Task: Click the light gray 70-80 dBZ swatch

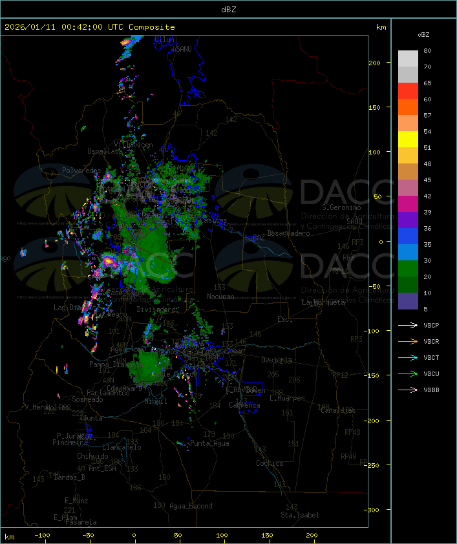Action: click(x=408, y=58)
